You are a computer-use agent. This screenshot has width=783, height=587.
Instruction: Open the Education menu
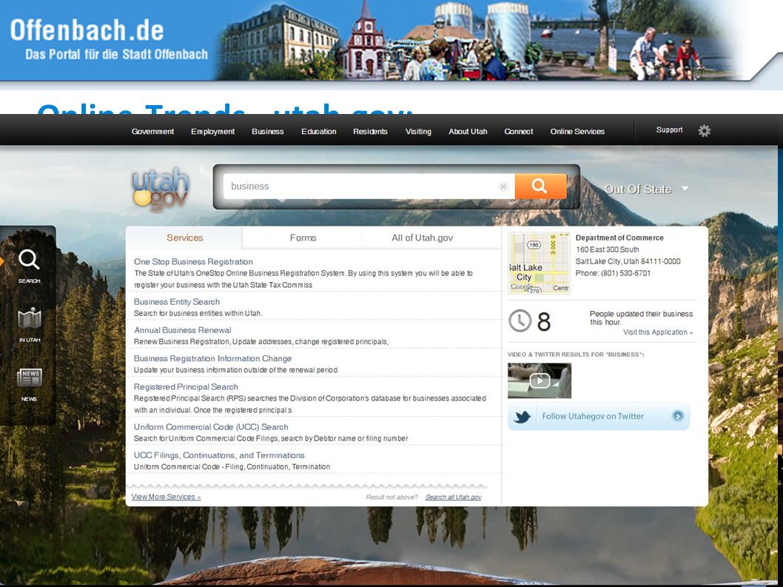click(x=318, y=131)
